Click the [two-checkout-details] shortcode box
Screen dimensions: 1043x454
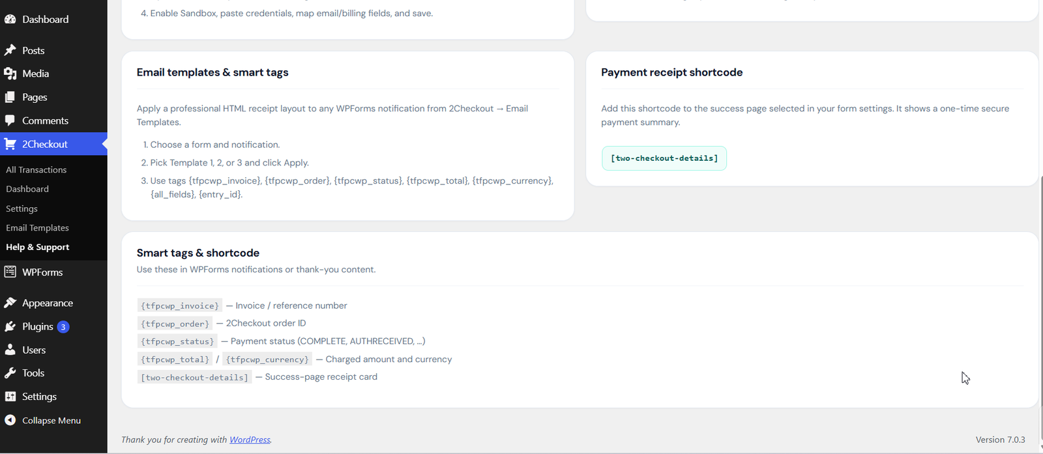664,158
